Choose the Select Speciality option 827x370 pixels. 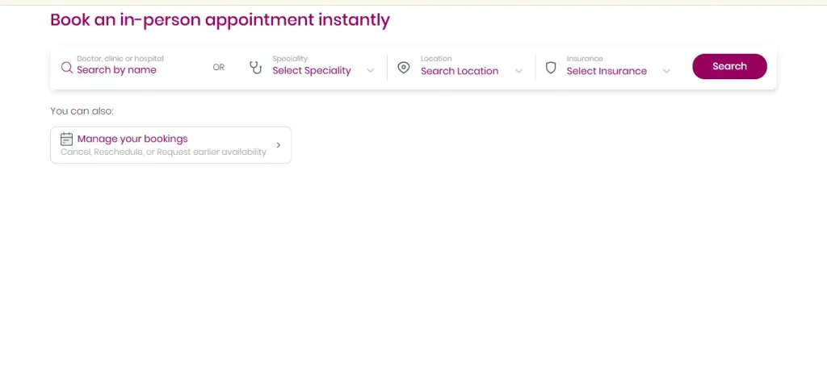(312, 71)
